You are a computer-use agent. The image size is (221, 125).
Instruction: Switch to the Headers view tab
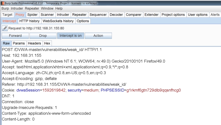[x=34, y=43]
